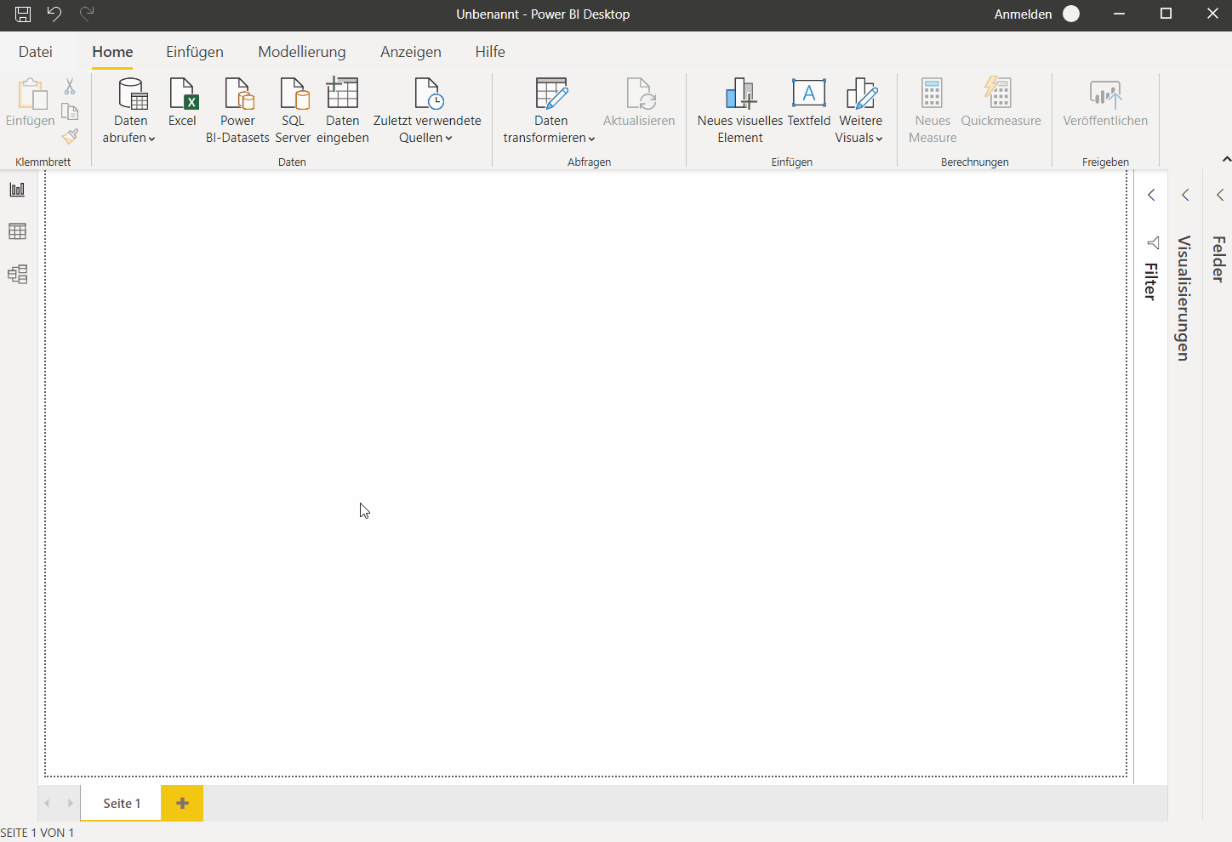The image size is (1232, 842).
Task: Click the Save icon in title bar
Action: [23, 14]
